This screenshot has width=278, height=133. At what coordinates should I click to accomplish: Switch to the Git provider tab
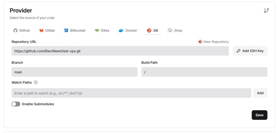click(x=152, y=31)
